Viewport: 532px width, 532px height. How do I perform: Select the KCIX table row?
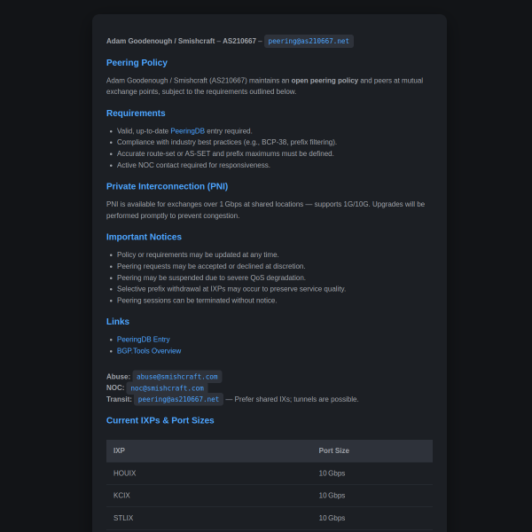point(270,496)
